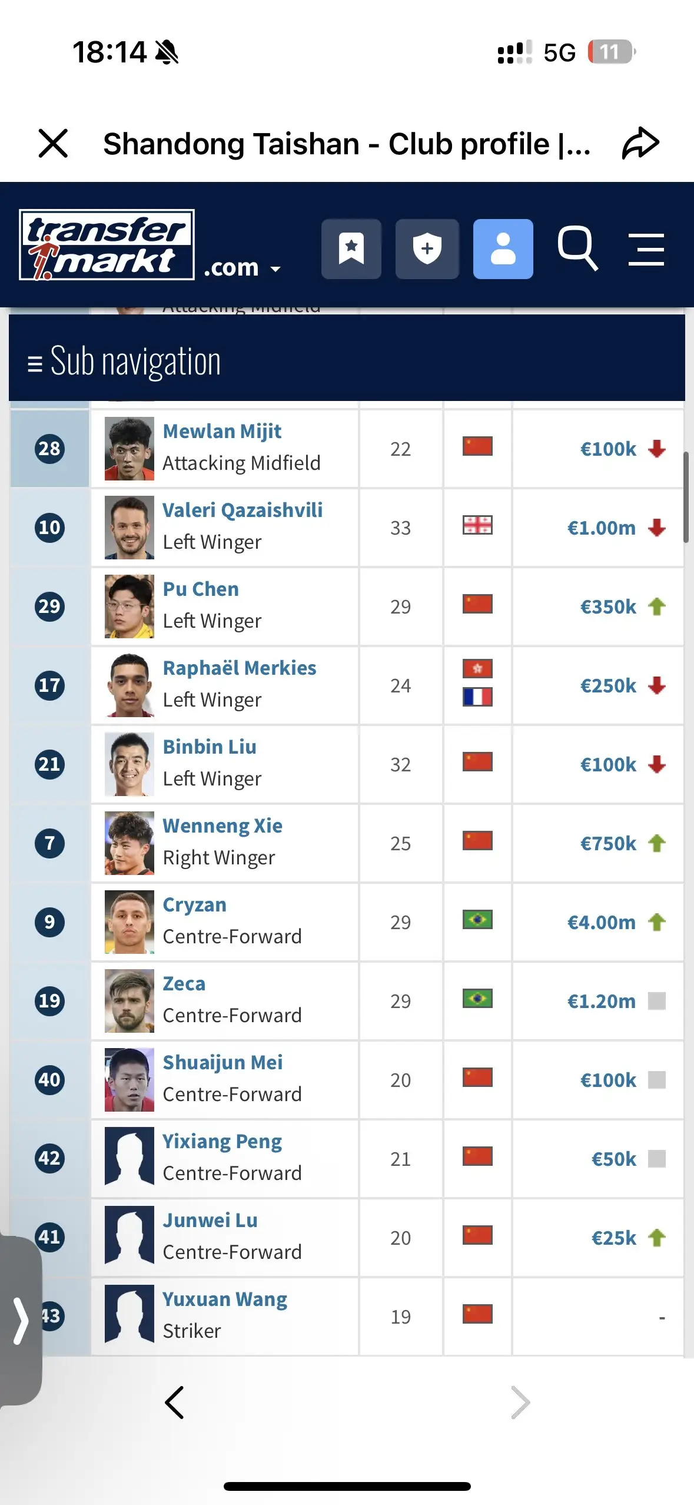The image size is (694, 1505).
Task: Open the hamburger main menu
Action: (x=646, y=249)
